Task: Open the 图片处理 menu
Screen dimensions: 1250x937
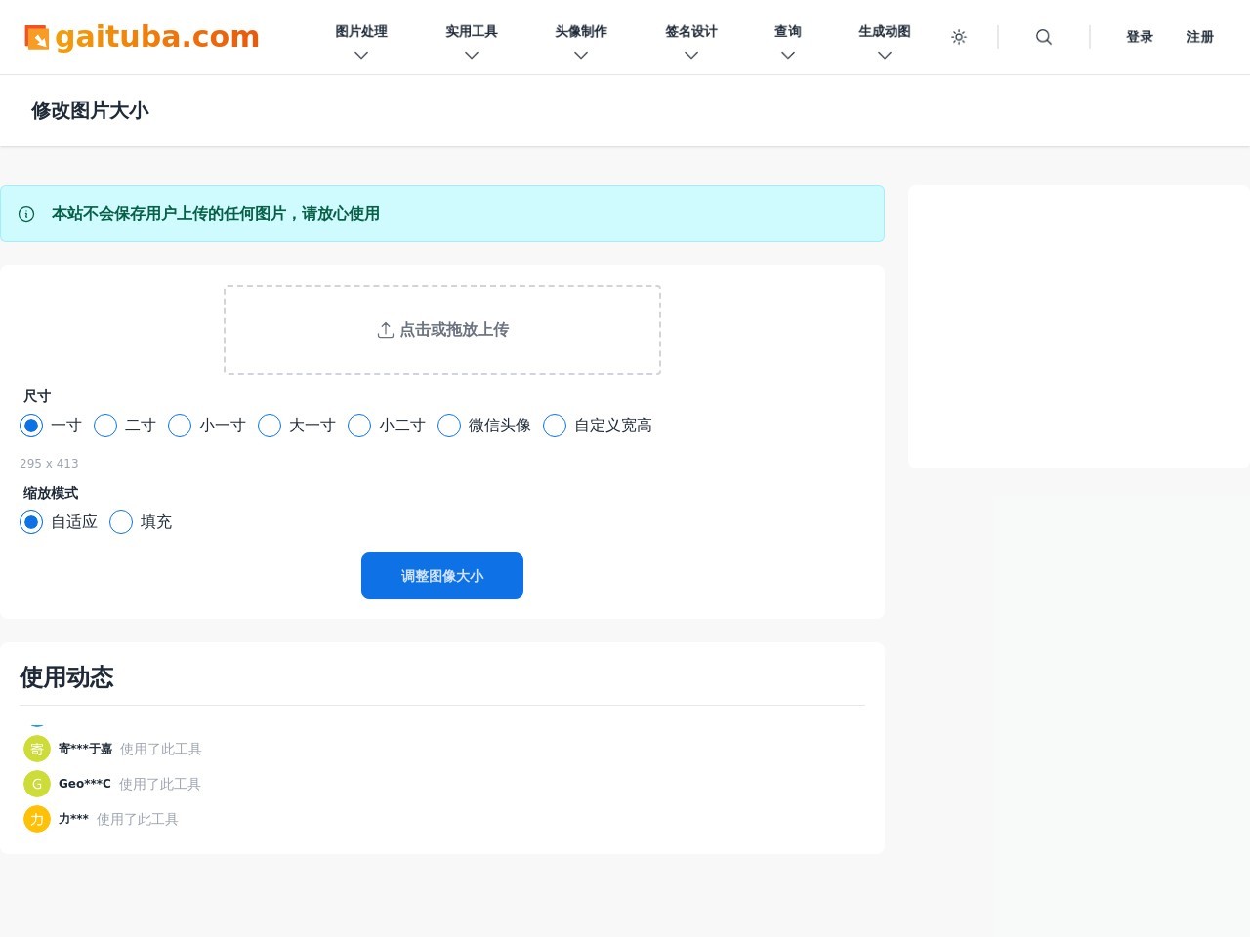Action: 361,31
